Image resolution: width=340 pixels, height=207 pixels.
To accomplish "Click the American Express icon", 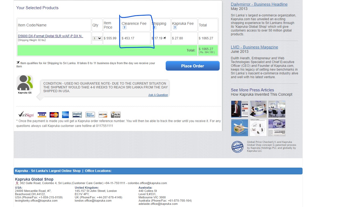I will tap(66, 115).
